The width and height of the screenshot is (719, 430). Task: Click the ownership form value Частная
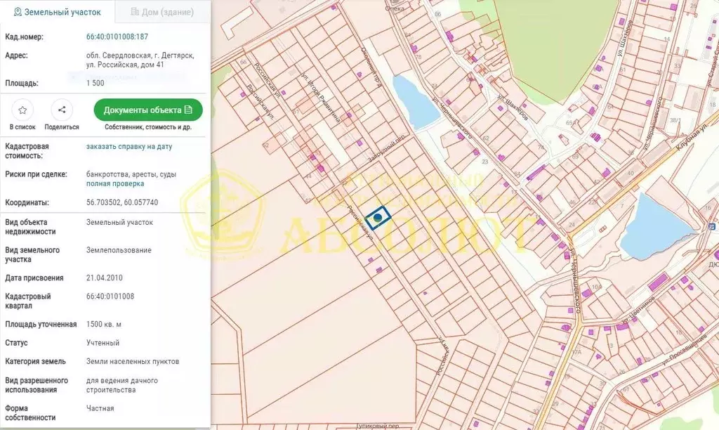point(100,408)
